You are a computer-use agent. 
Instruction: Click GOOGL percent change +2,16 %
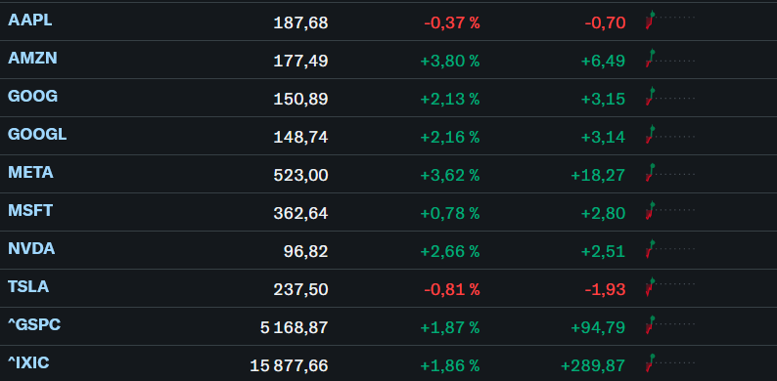pyautogui.click(x=450, y=137)
